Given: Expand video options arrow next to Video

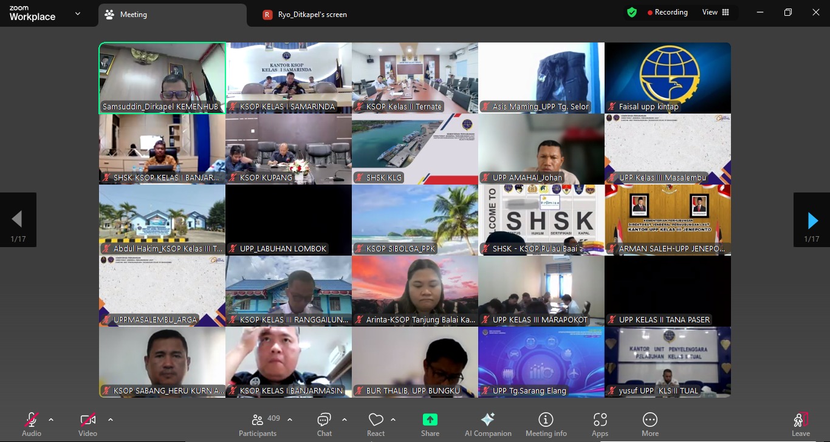Looking at the screenshot, I should pyautogui.click(x=110, y=420).
